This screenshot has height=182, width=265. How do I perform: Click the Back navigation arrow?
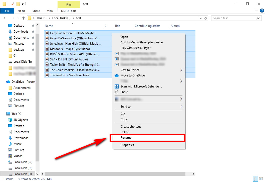tap(5, 18)
